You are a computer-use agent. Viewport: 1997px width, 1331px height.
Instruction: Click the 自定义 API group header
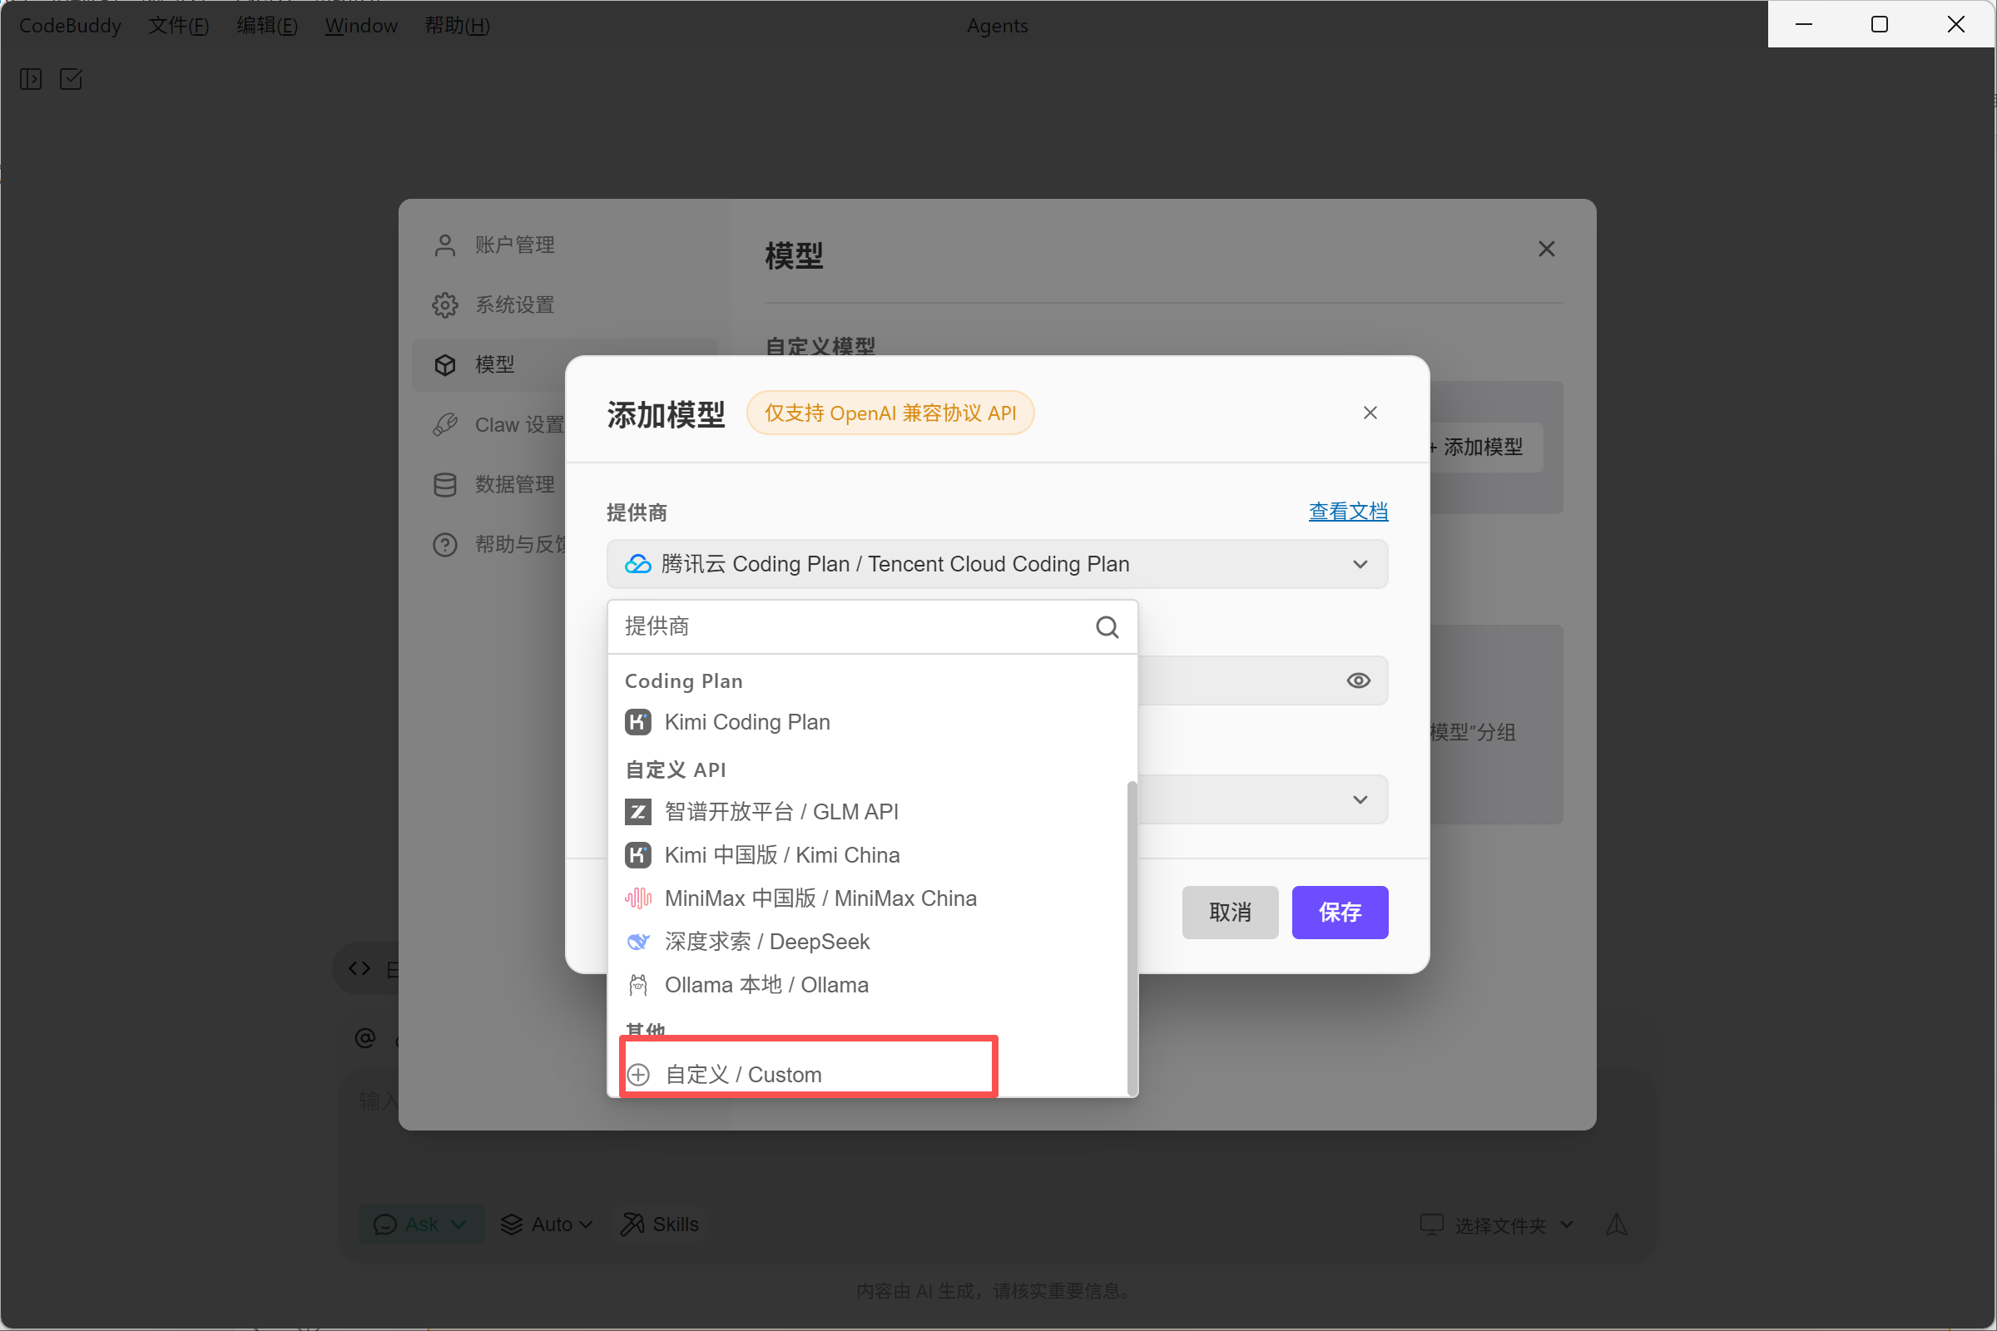point(676,771)
